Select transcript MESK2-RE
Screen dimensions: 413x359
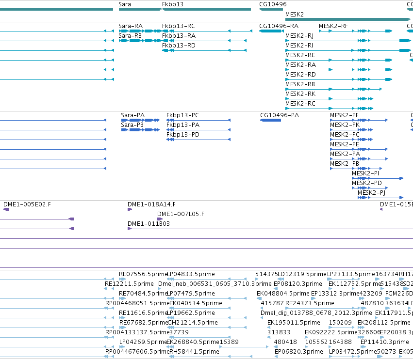click(x=300, y=55)
